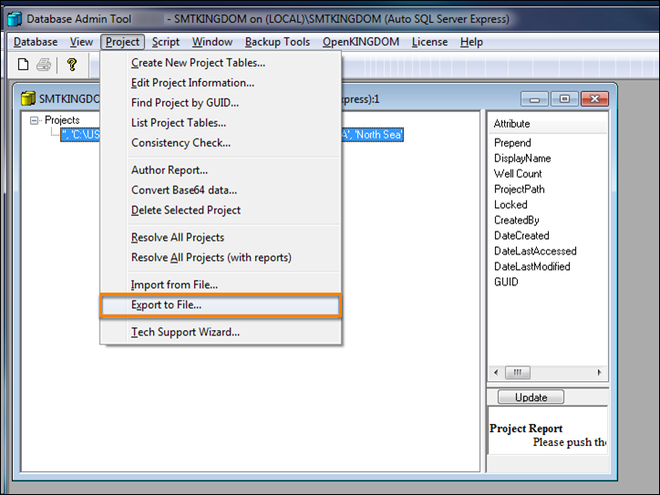
Task: Choose Tech Support Wizard...
Action: click(221, 332)
